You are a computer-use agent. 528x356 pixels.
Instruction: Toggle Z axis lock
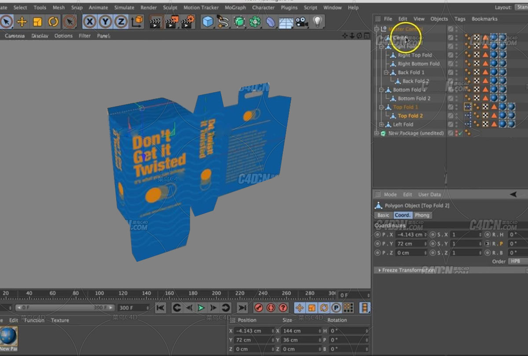pyautogui.click(x=121, y=22)
